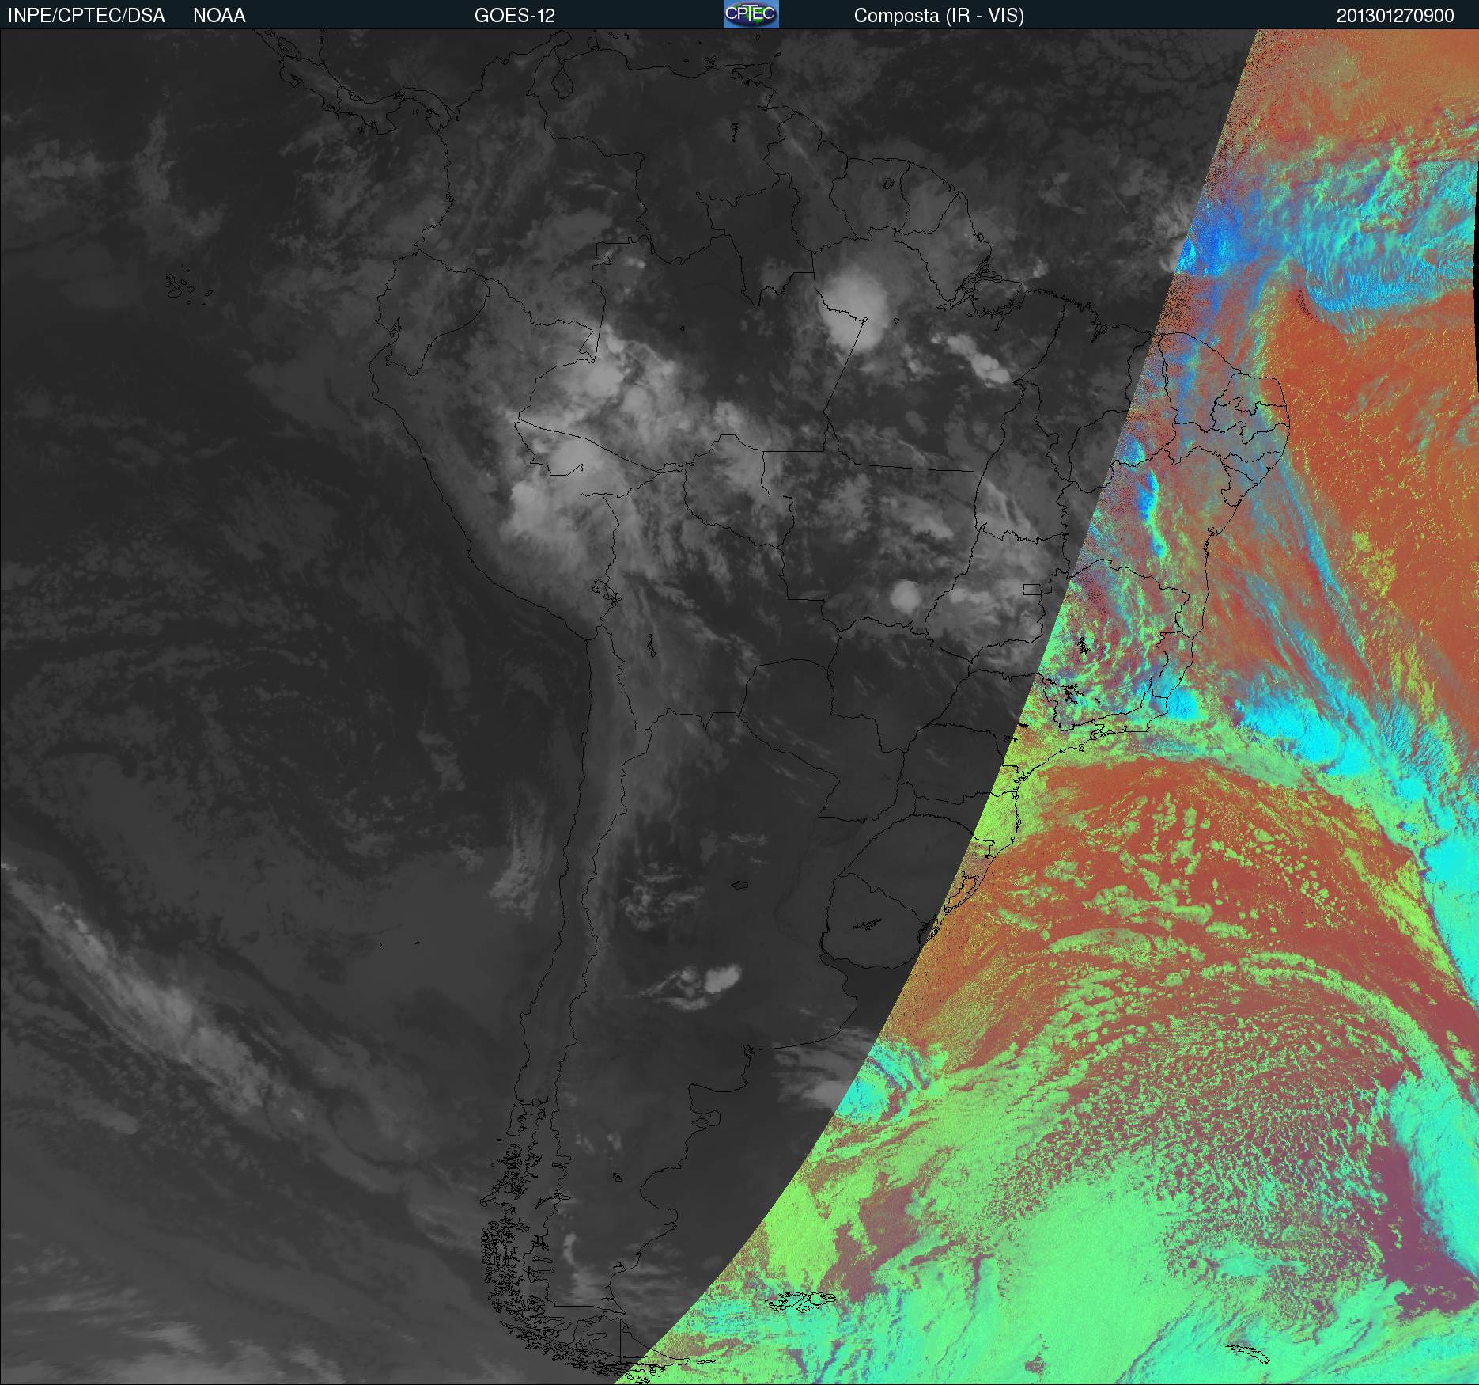This screenshot has width=1479, height=1385.
Task: Select the INPE/CPTEC/DSA header text
Action: point(86,16)
